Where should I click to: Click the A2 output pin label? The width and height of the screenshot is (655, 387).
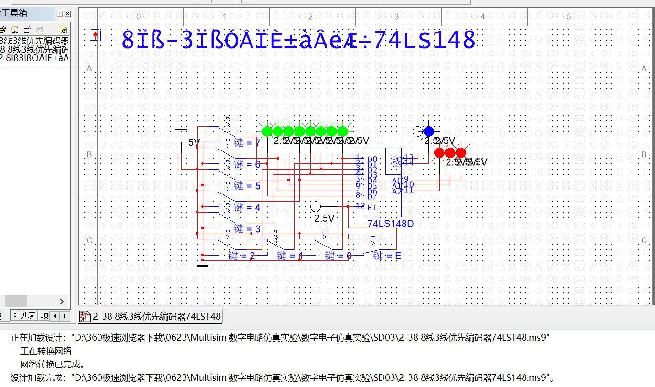[396, 191]
